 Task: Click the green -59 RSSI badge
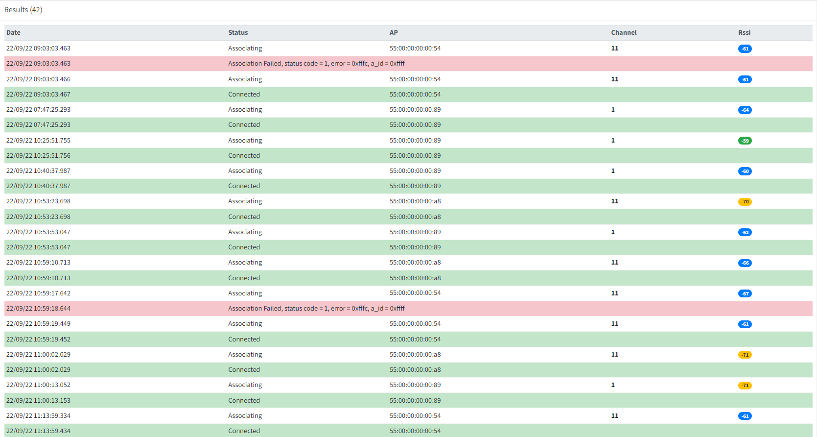tap(745, 141)
